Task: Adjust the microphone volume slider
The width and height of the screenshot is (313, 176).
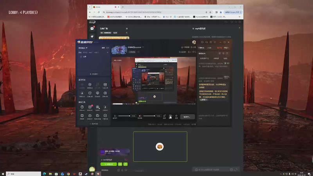Action: point(124,116)
